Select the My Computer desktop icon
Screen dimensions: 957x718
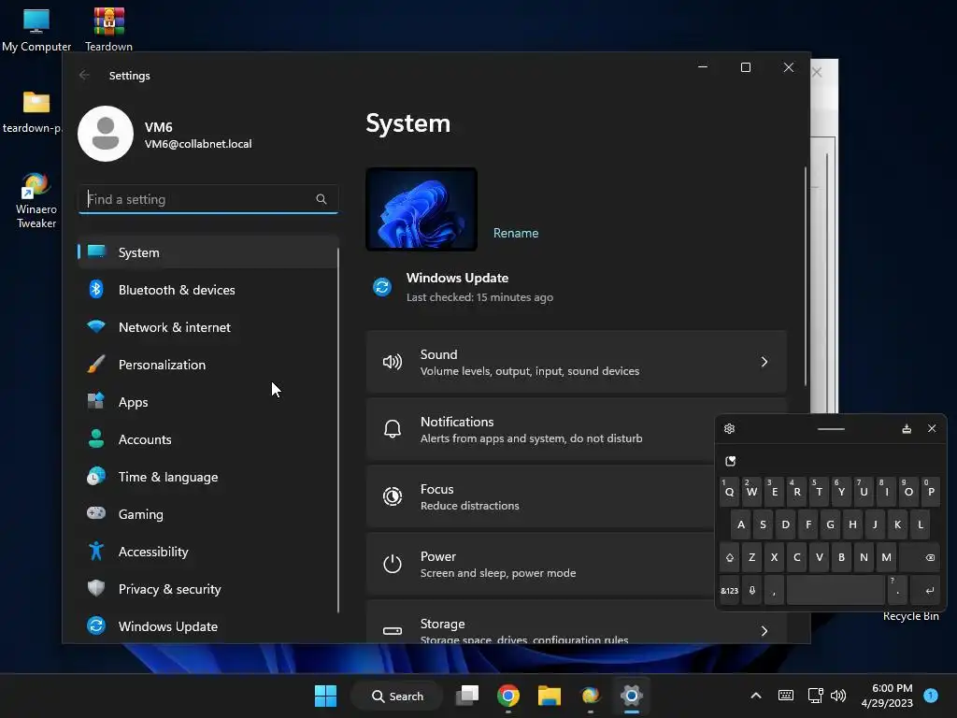36,30
